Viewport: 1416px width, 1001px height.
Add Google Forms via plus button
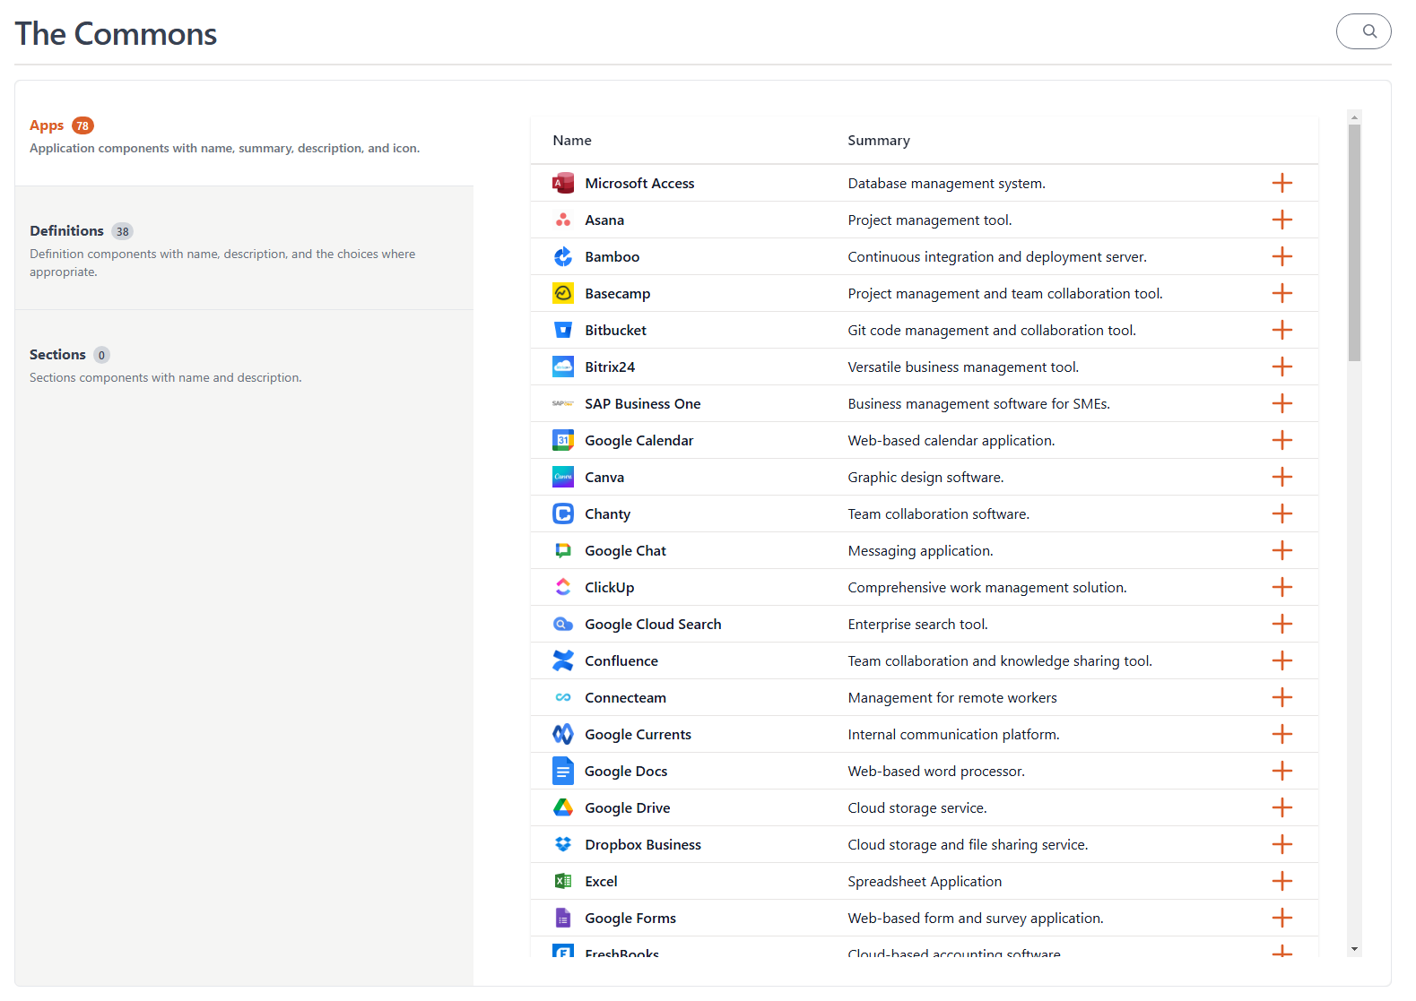click(1282, 918)
